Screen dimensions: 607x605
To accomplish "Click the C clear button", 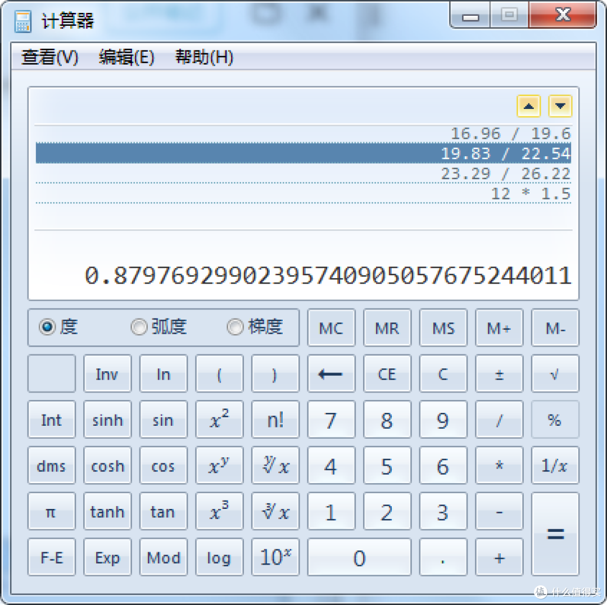I will (443, 374).
